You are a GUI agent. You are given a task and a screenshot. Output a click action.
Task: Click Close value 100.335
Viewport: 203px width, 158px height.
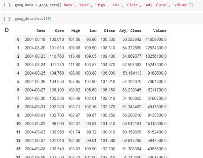[108, 39]
